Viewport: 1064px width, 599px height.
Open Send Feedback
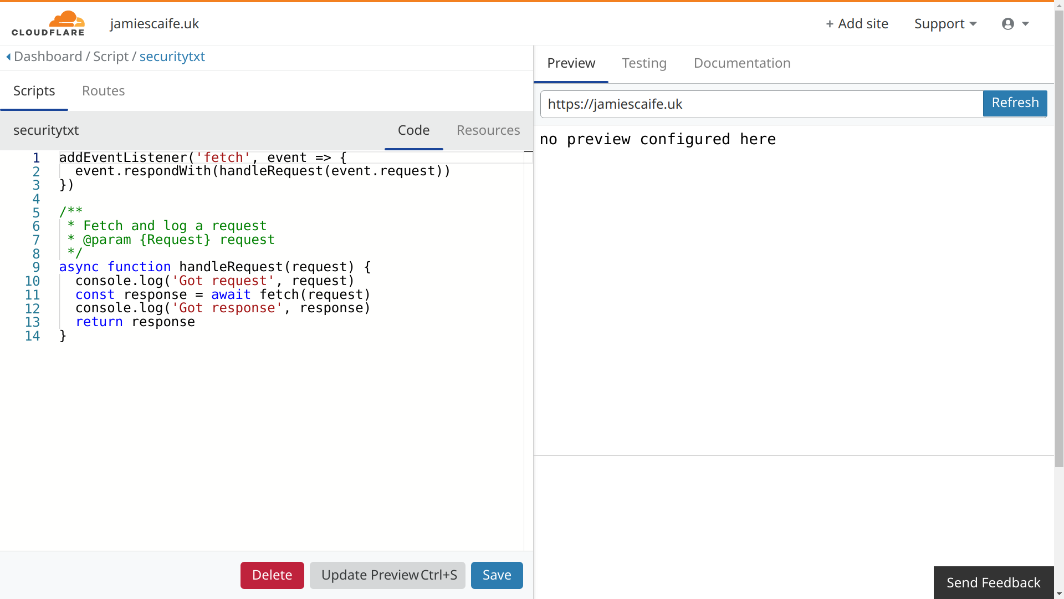(994, 583)
